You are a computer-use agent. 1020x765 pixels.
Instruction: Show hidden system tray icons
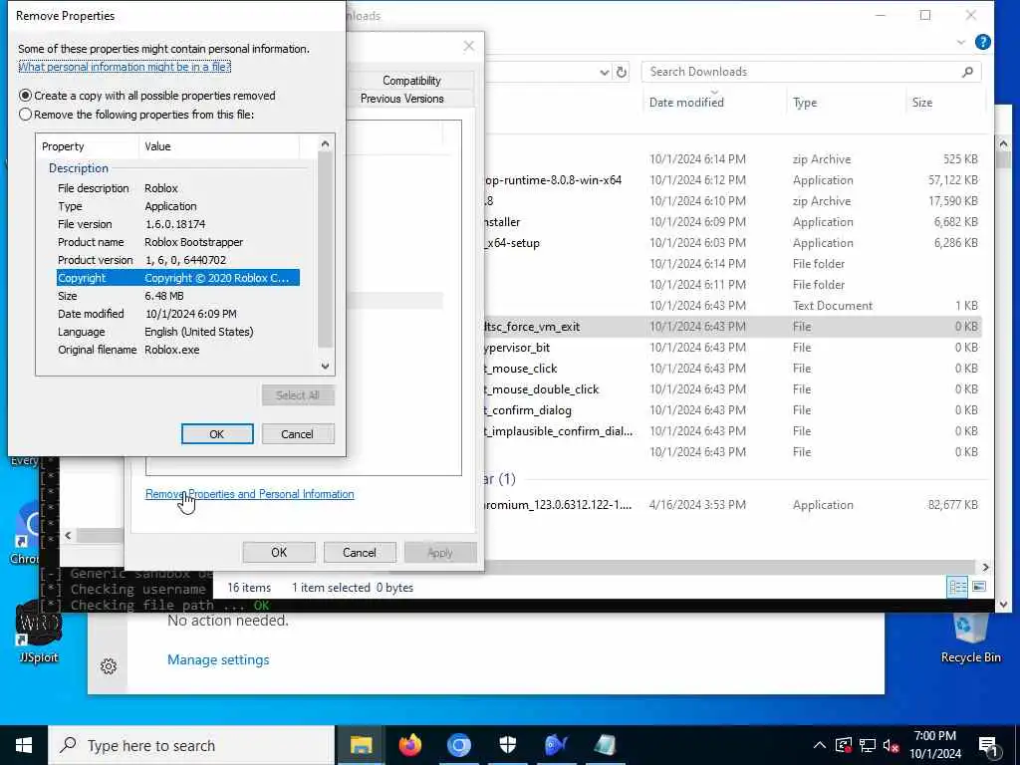coord(819,745)
